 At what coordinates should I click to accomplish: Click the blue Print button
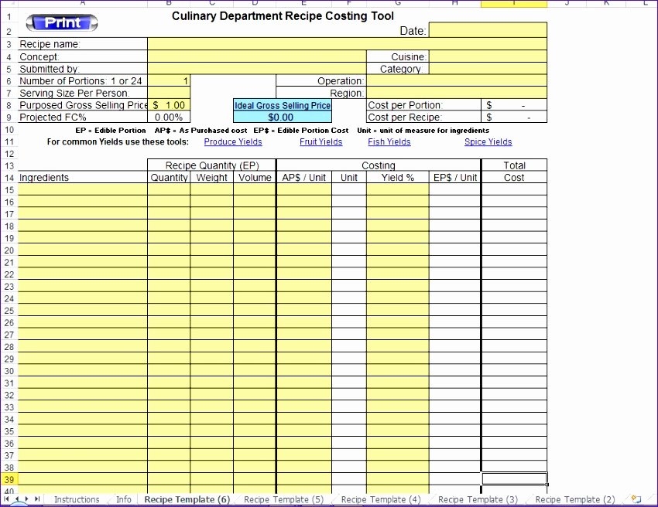[x=62, y=22]
